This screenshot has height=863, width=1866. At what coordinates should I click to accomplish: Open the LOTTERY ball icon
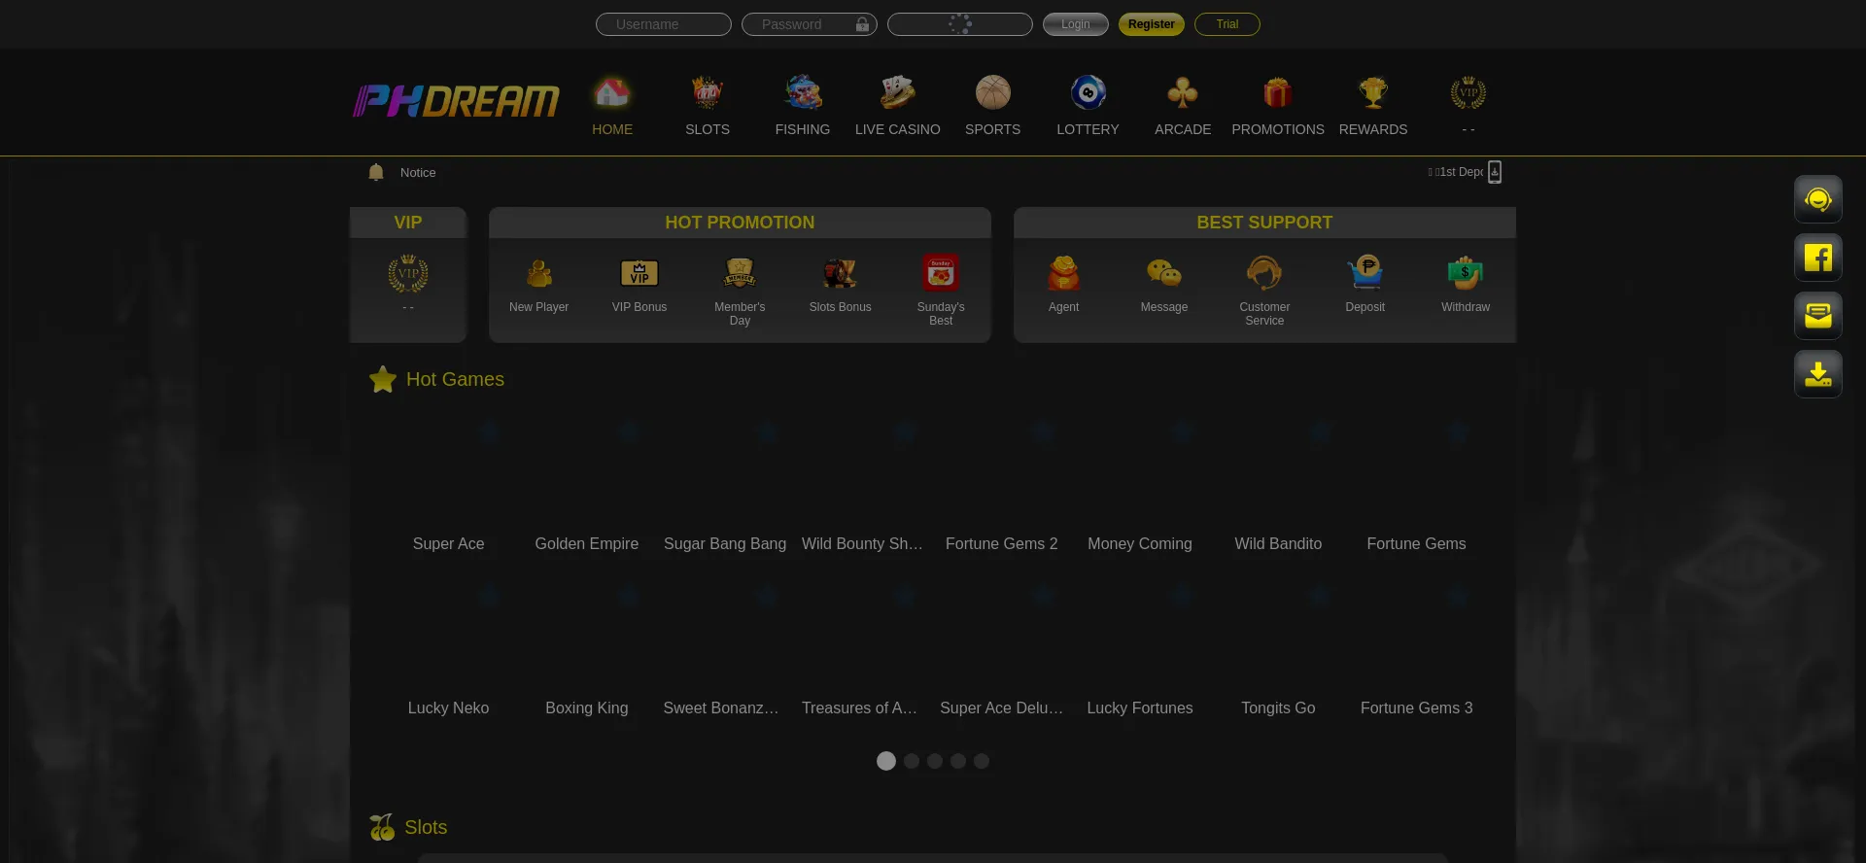(x=1088, y=93)
